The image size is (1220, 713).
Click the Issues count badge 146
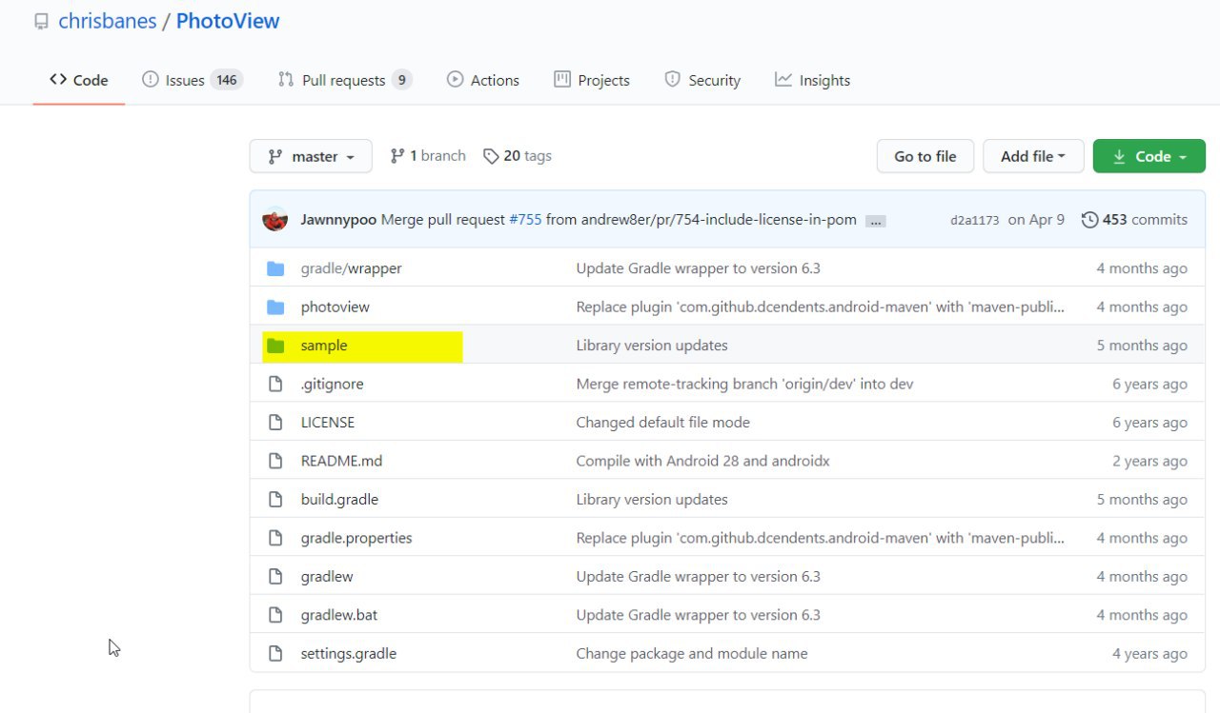tap(226, 80)
